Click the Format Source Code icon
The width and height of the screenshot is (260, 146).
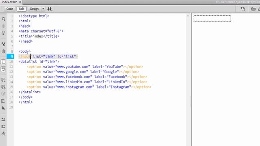(3, 133)
